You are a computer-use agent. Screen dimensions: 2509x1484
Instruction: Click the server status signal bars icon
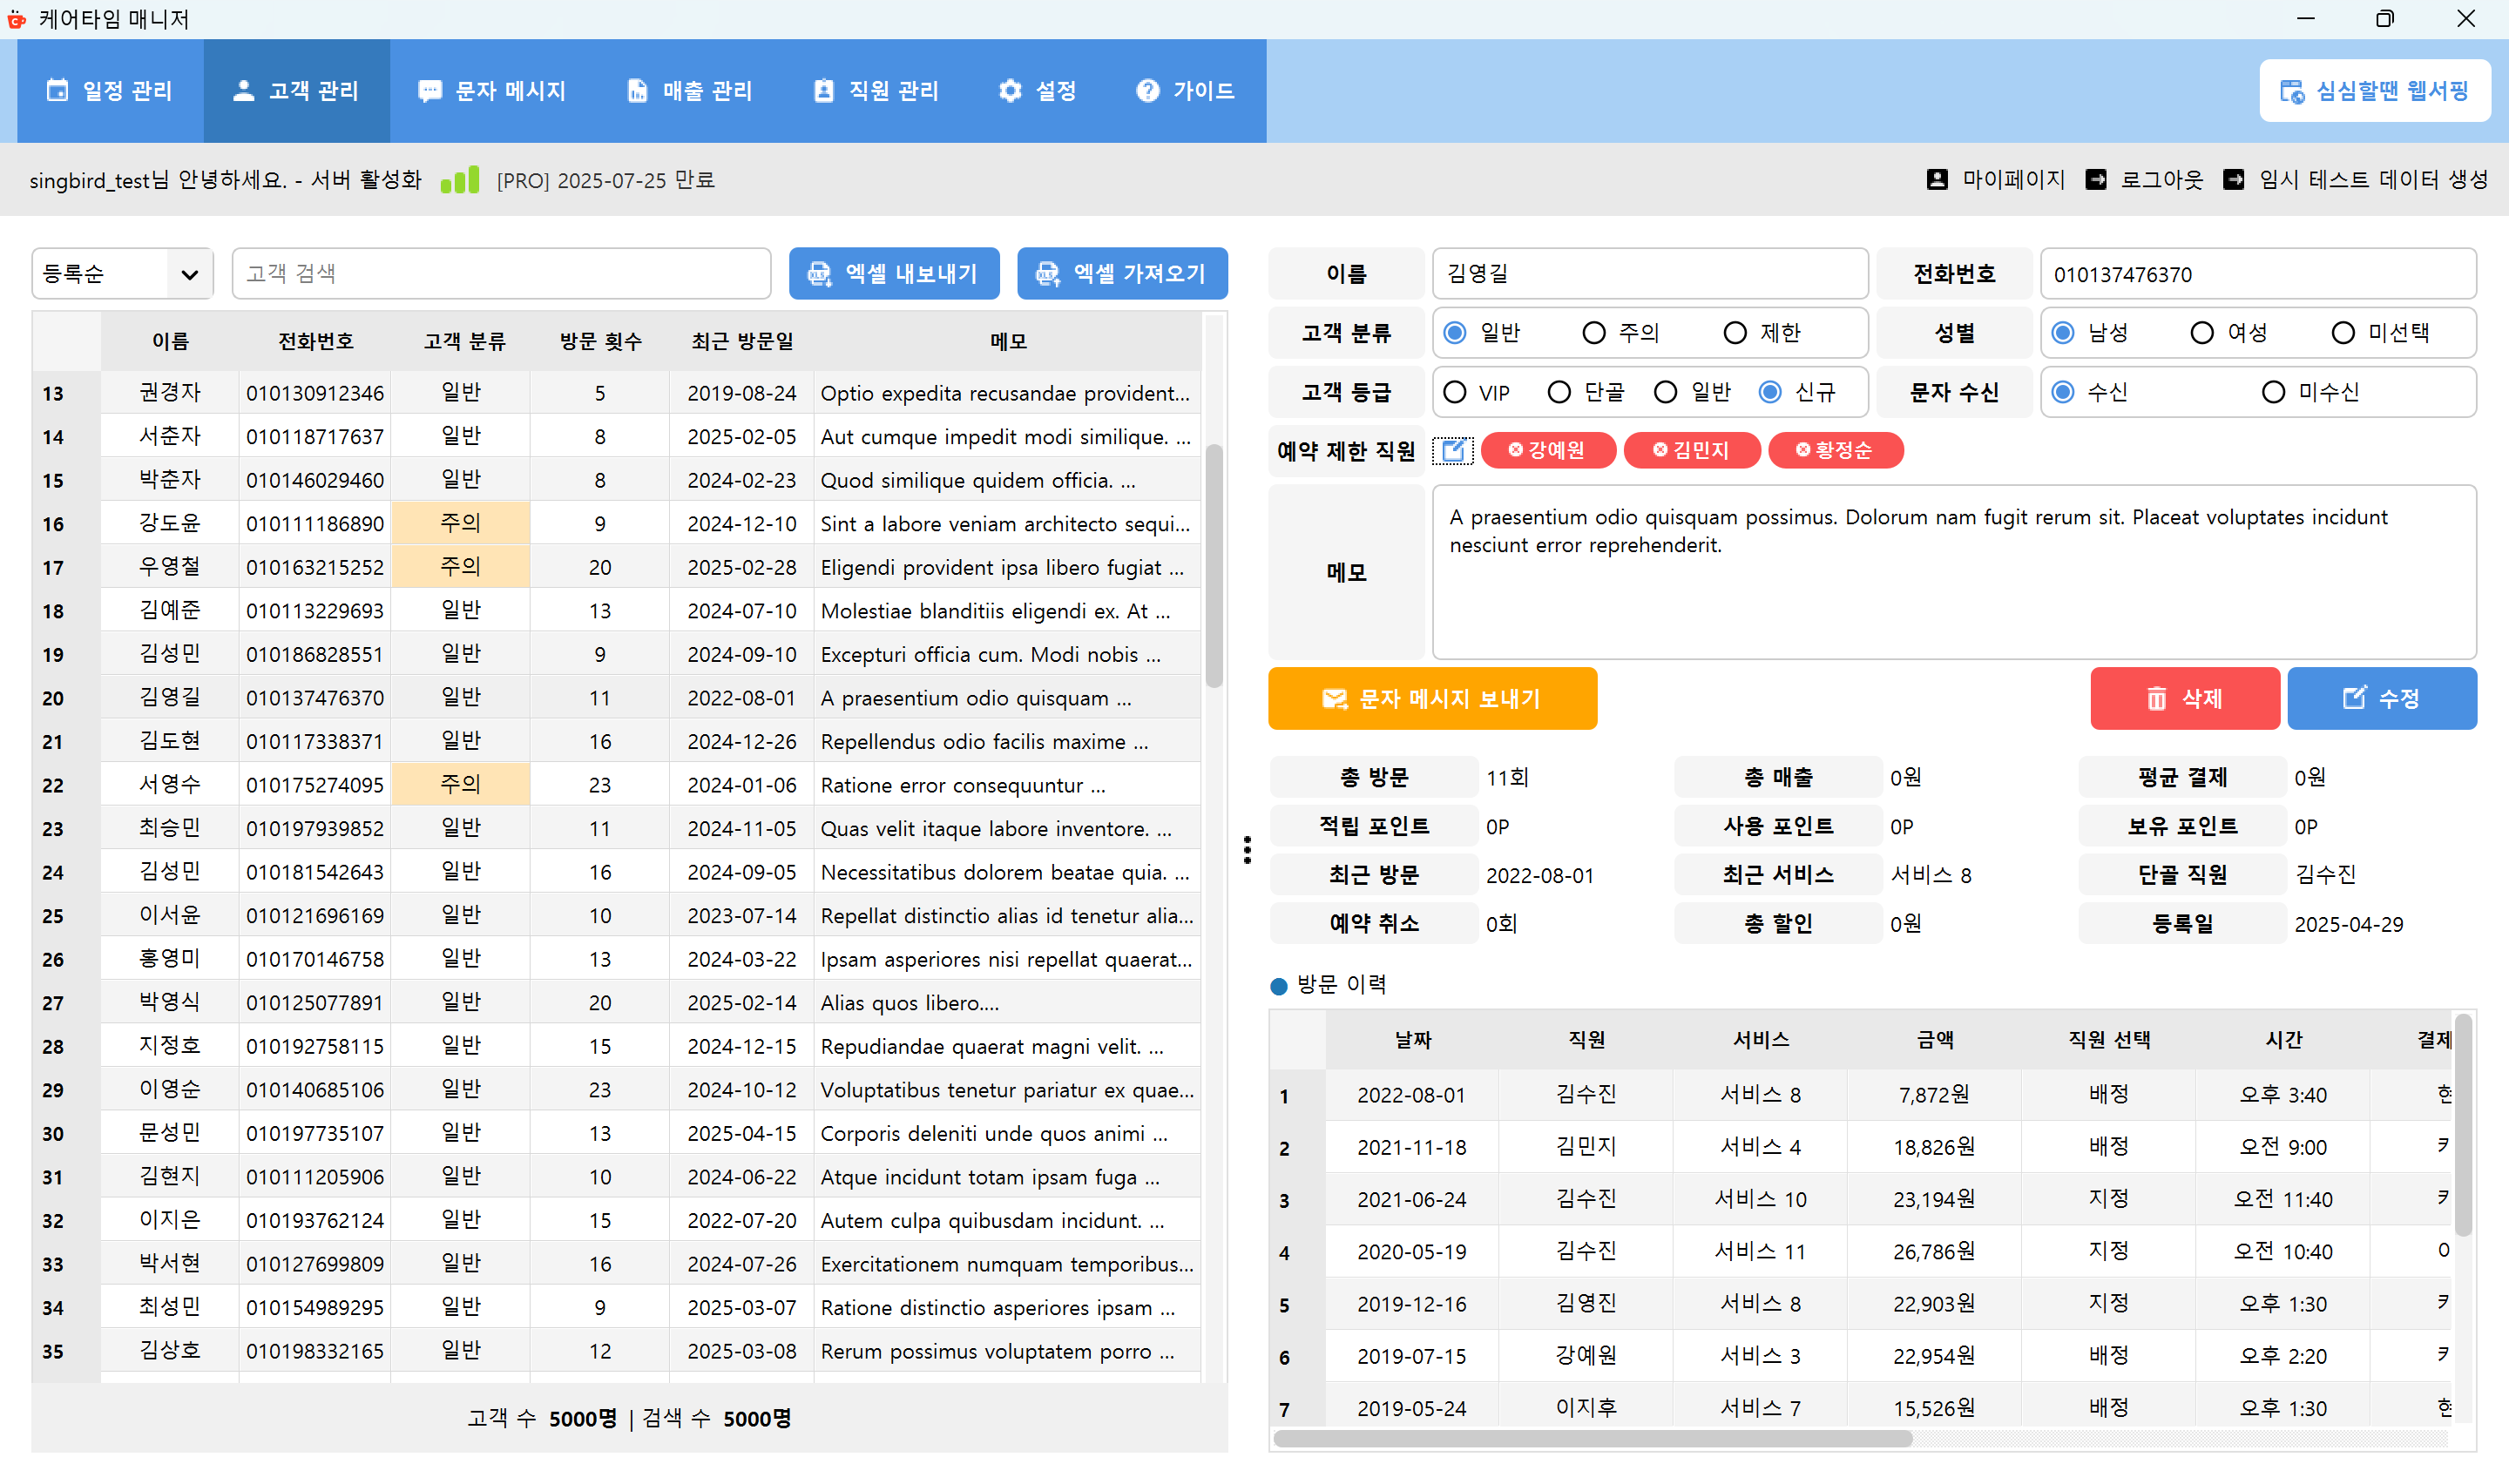click(460, 180)
